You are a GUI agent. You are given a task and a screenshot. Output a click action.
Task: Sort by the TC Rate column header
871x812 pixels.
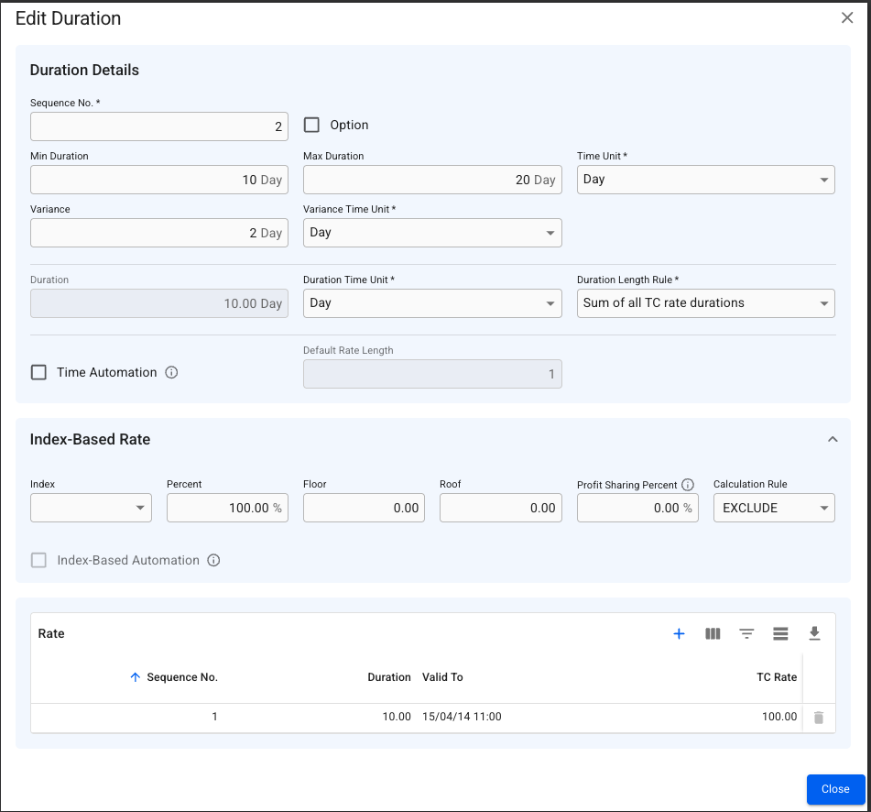776,677
